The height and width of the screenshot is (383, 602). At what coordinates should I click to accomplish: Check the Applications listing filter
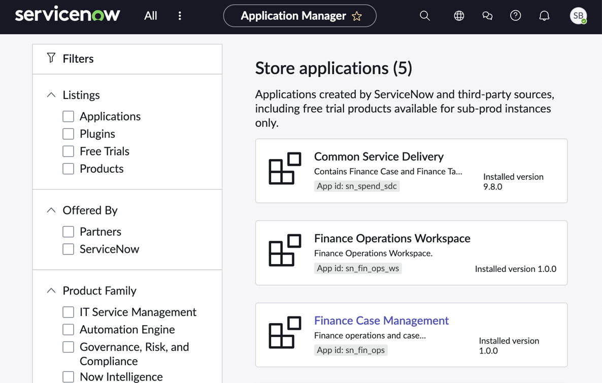(69, 116)
